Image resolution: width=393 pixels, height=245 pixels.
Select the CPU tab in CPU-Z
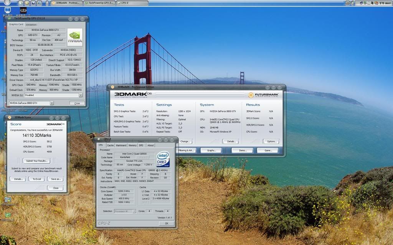(x=101, y=145)
